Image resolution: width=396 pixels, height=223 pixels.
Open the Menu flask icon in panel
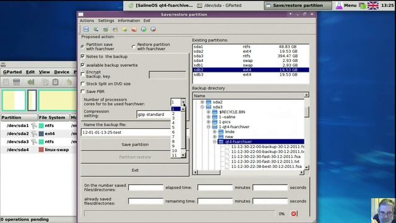[339, 6]
